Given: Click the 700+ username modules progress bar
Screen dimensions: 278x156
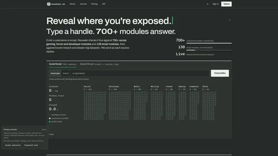Looking at the screenshot, I should pos(209,43).
